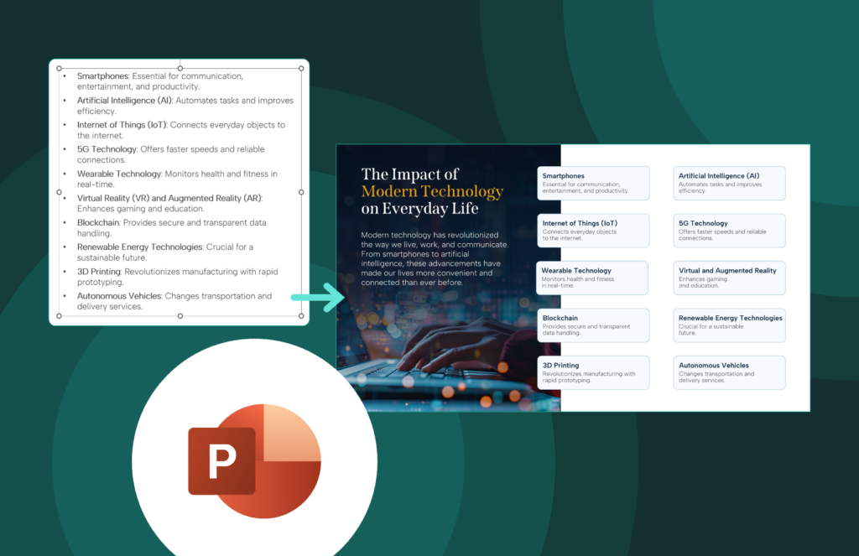Click the Smartphones bullet point in the list
The image size is (859, 556).
click(x=159, y=81)
